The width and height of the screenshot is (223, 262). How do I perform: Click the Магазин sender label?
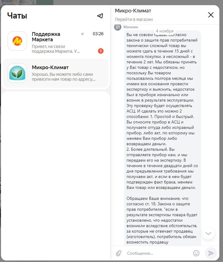click(131, 27)
